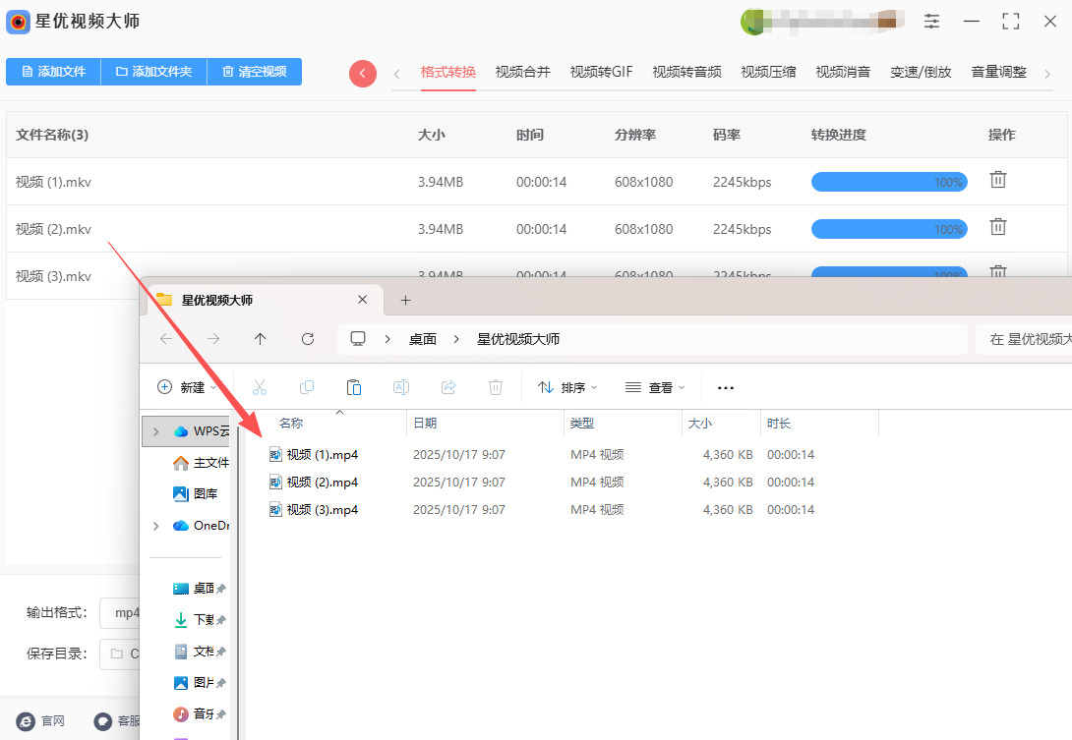
Task: Open the 查看 view dropdown
Action: coord(655,387)
